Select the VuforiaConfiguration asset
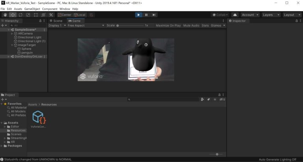The width and height of the screenshot is (303, 162). 39,119
